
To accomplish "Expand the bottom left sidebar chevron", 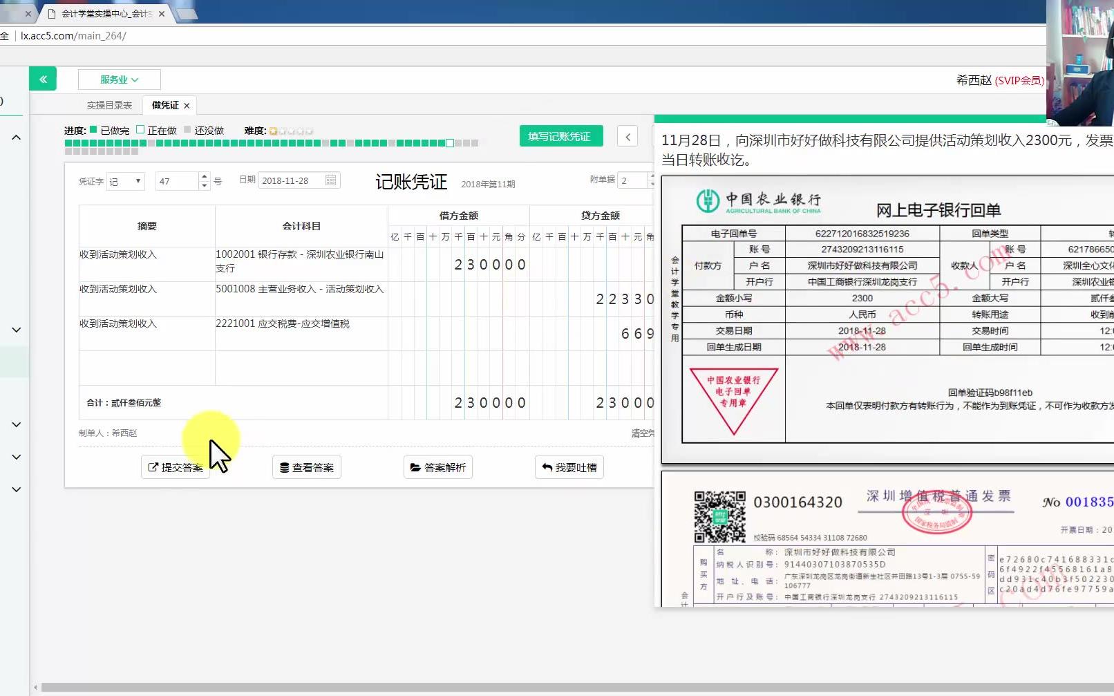I will [x=17, y=489].
